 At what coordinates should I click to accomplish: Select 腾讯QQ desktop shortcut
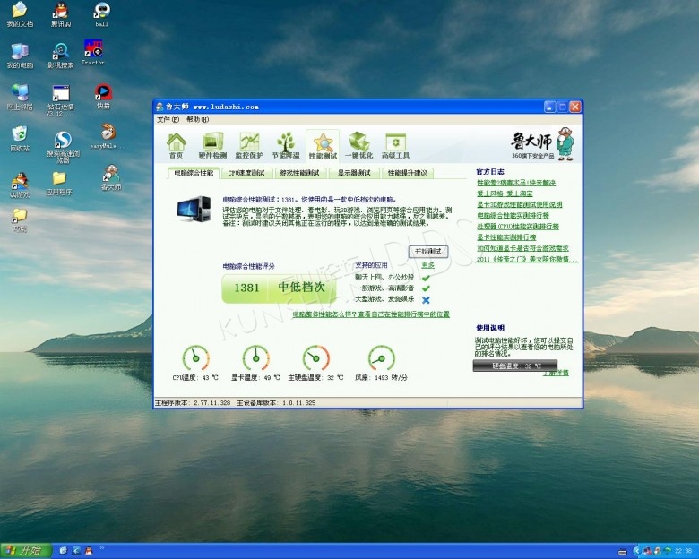pyautogui.click(x=61, y=14)
